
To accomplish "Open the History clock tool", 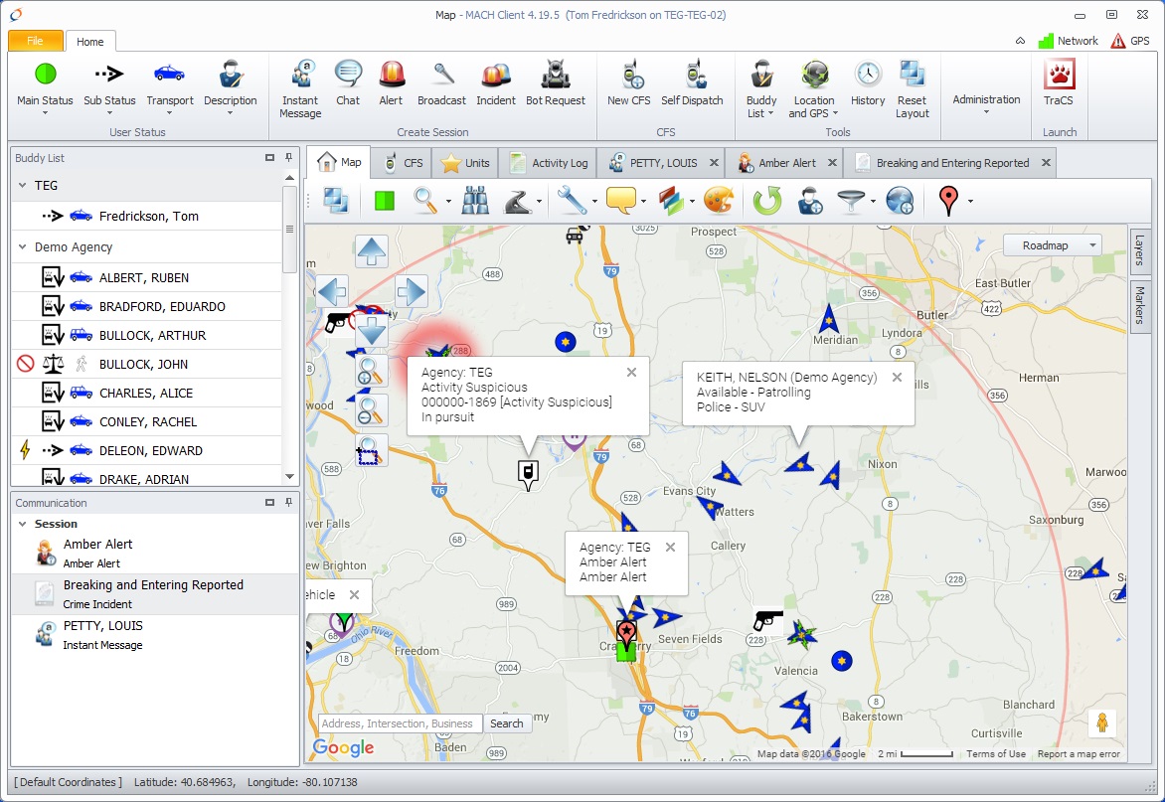I will point(868,82).
